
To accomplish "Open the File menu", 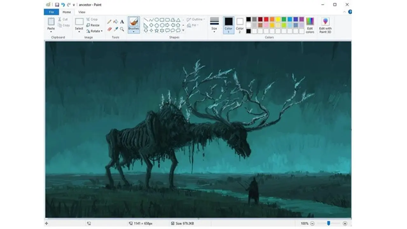I will pyautogui.click(x=52, y=12).
